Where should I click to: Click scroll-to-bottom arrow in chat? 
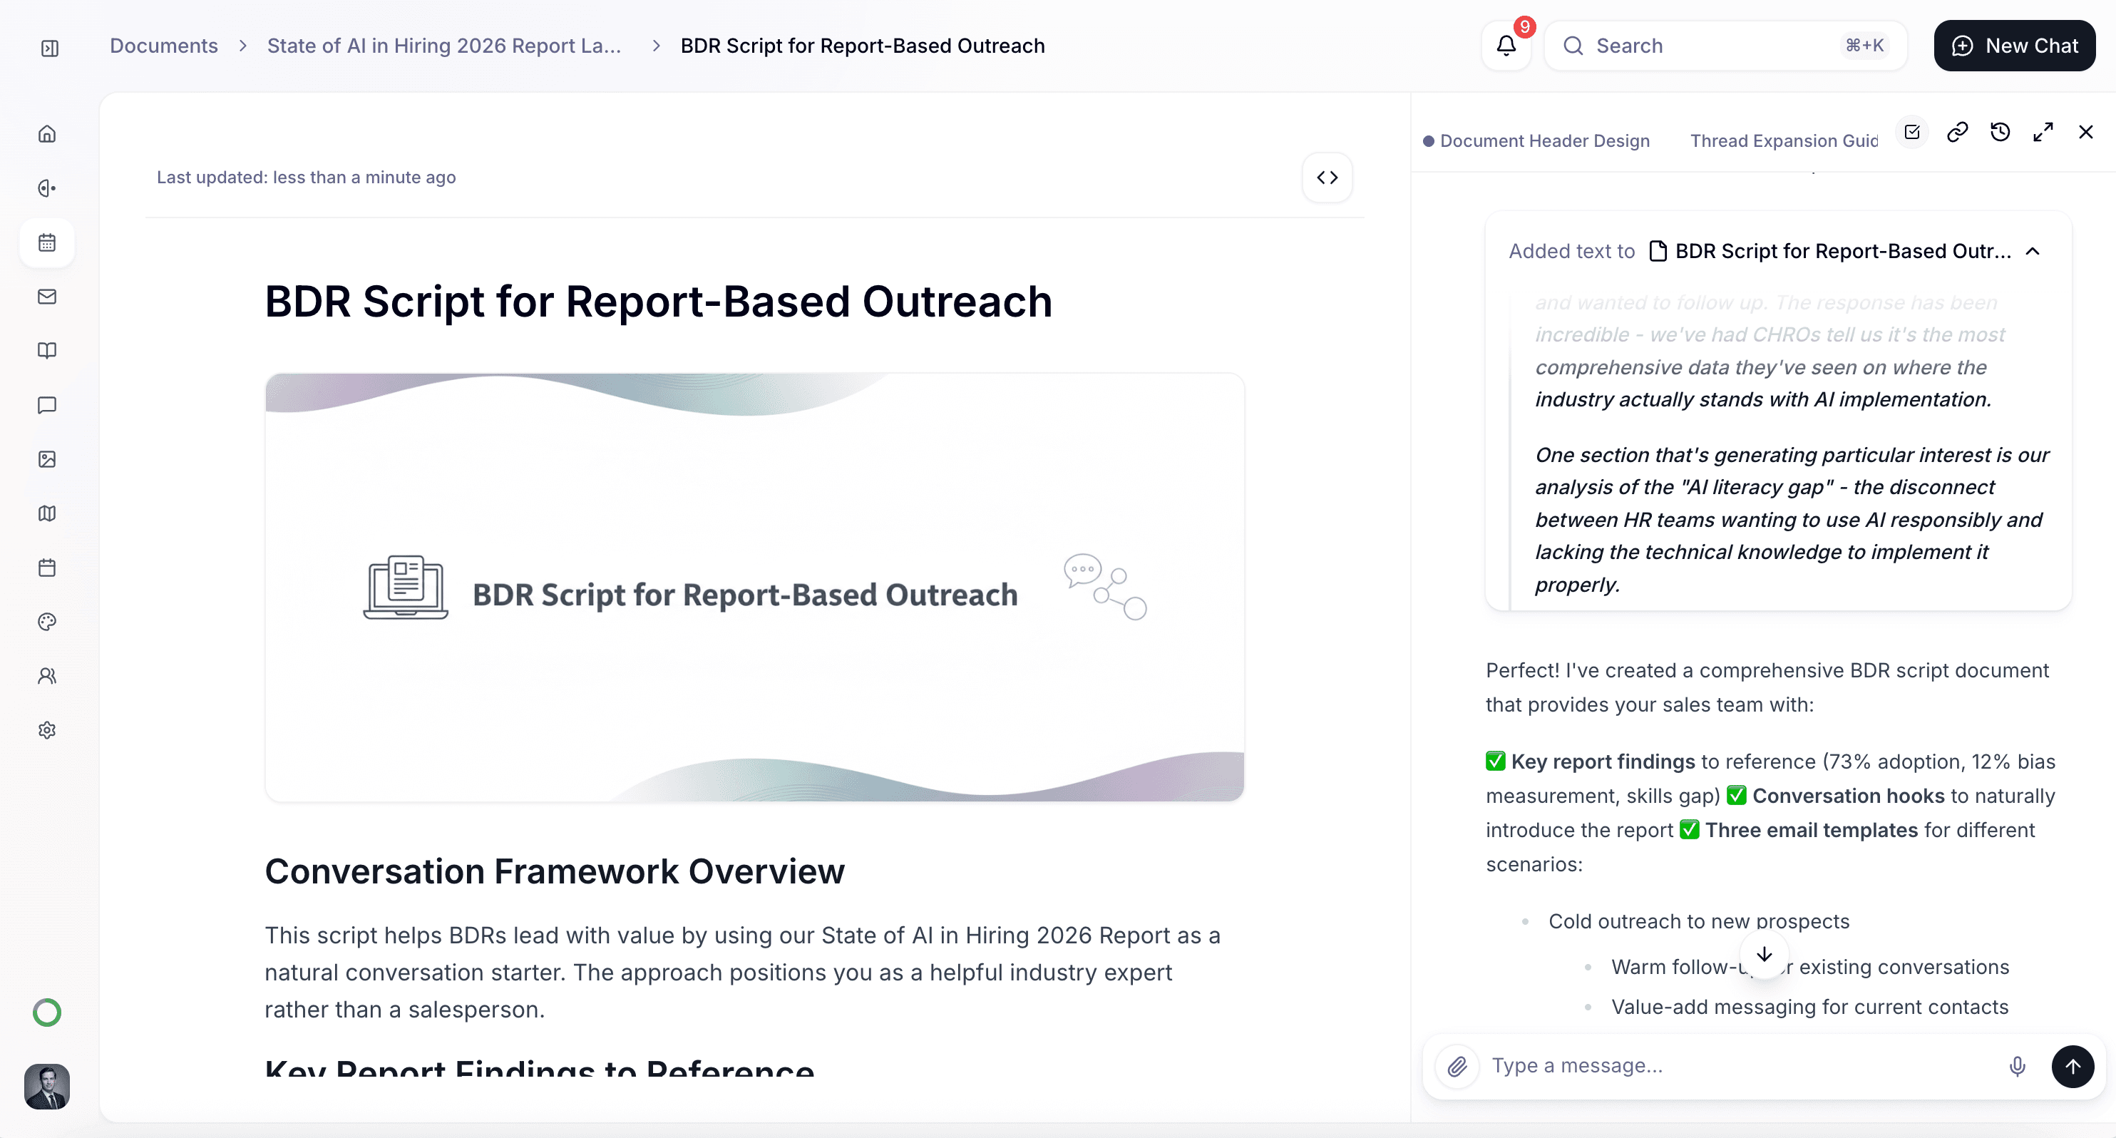pos(1764,955)
